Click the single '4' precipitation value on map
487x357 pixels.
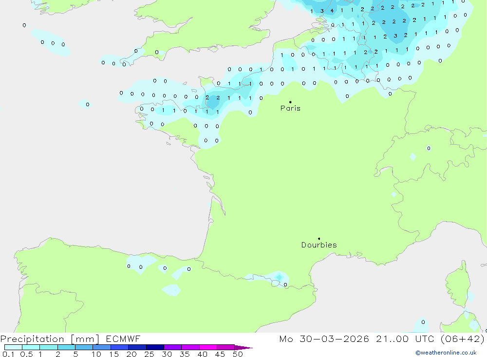[332, 11]
